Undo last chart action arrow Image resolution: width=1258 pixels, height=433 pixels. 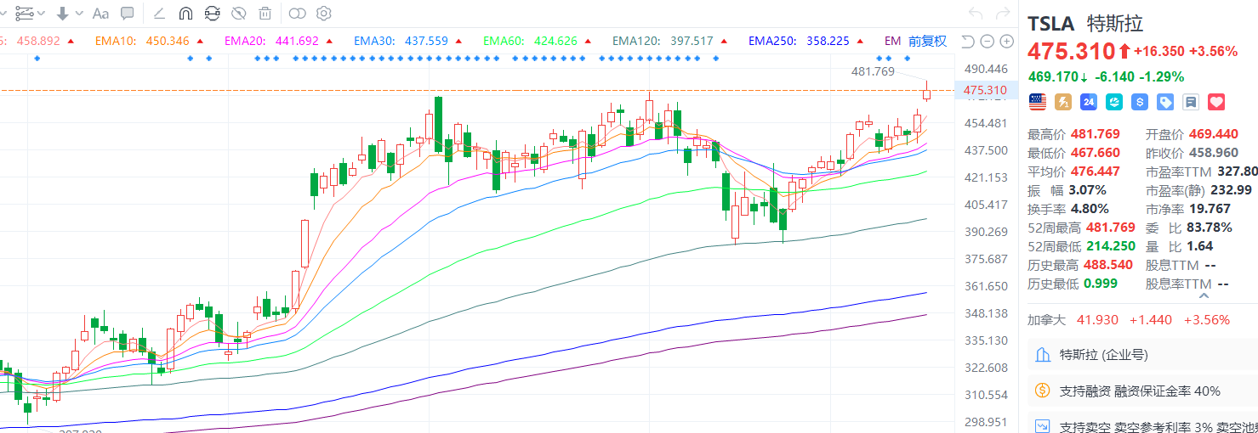pos(976,13)
